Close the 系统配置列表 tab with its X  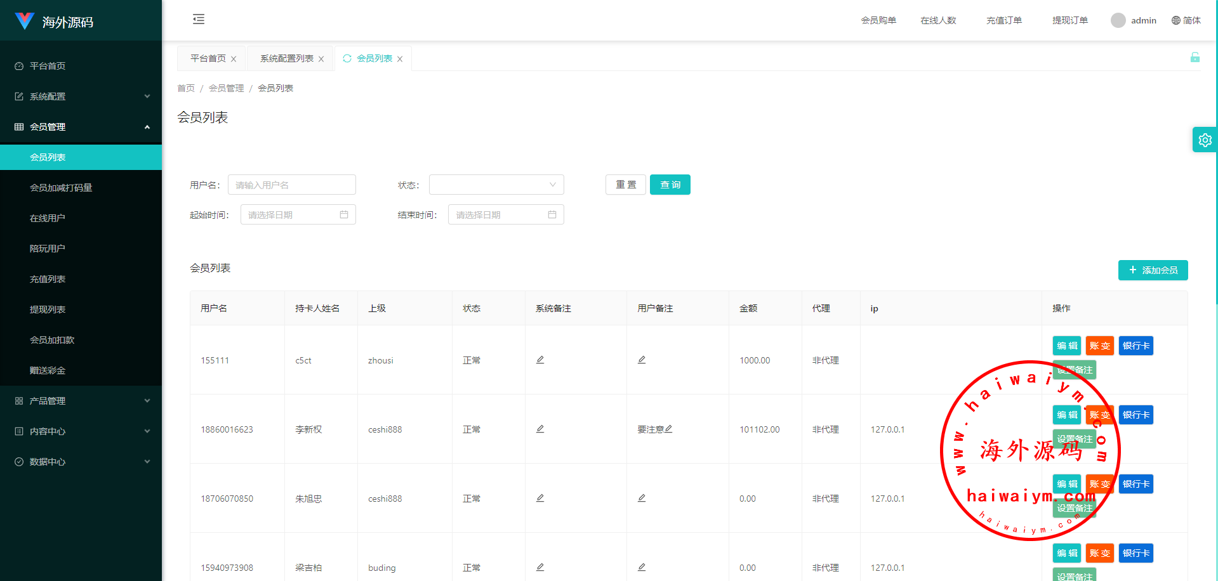321,59
